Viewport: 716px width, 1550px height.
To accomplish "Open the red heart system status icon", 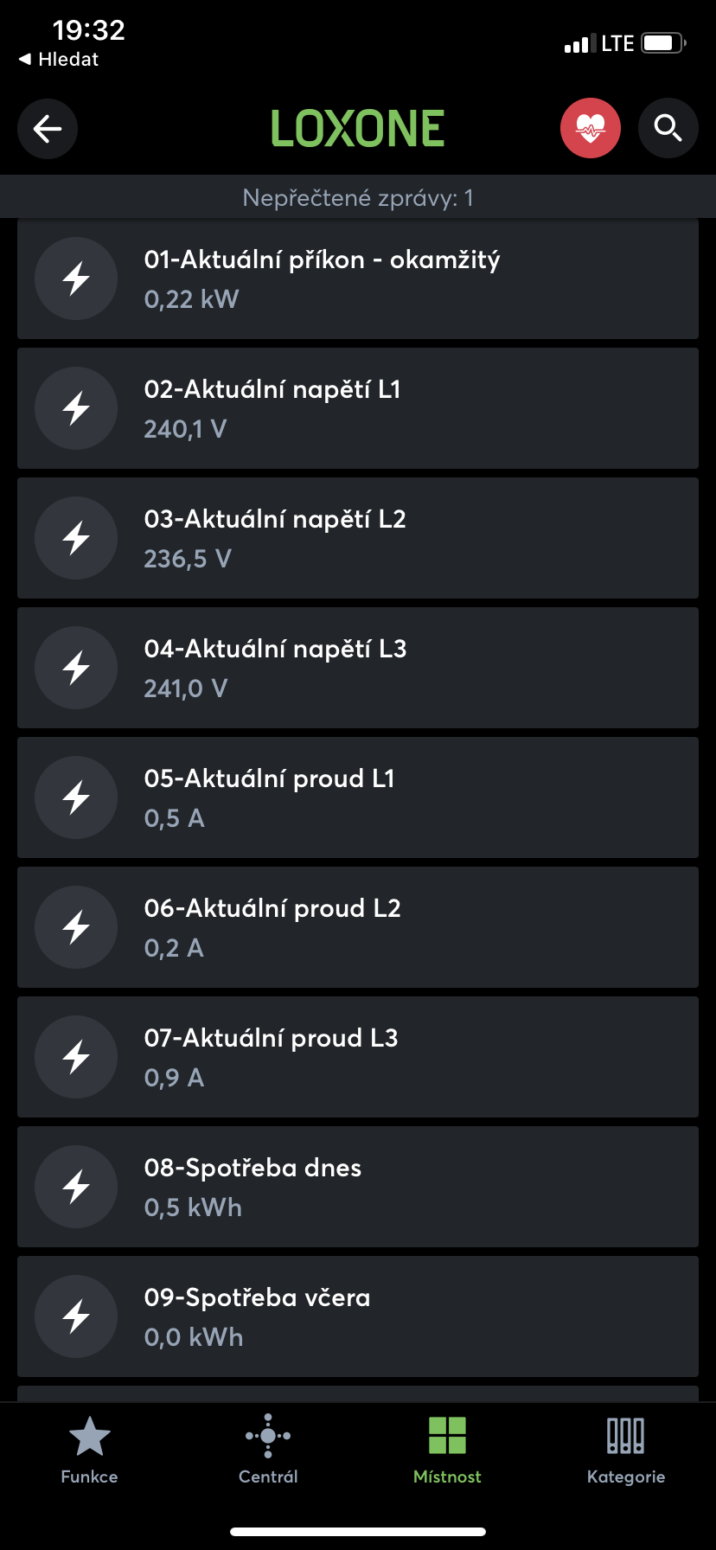I will pos(591,129).
